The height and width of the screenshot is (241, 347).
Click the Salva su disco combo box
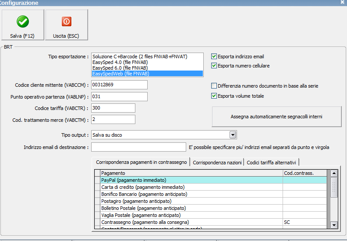coord(164,135)
